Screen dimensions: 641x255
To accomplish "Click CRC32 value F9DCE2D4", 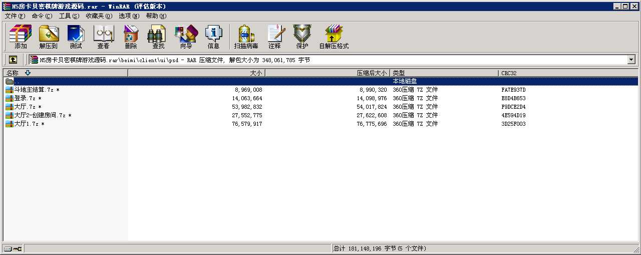I will pyautogui.click(x=513, y=107).
